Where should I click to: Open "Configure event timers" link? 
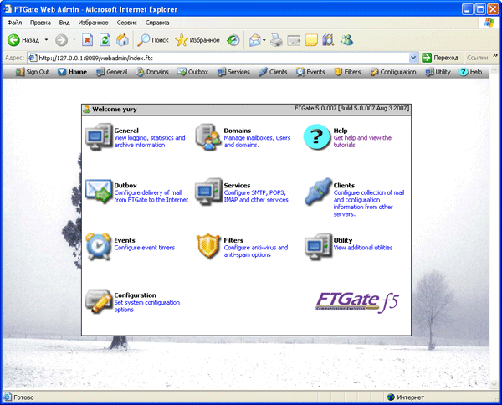[x=145, y=248]
